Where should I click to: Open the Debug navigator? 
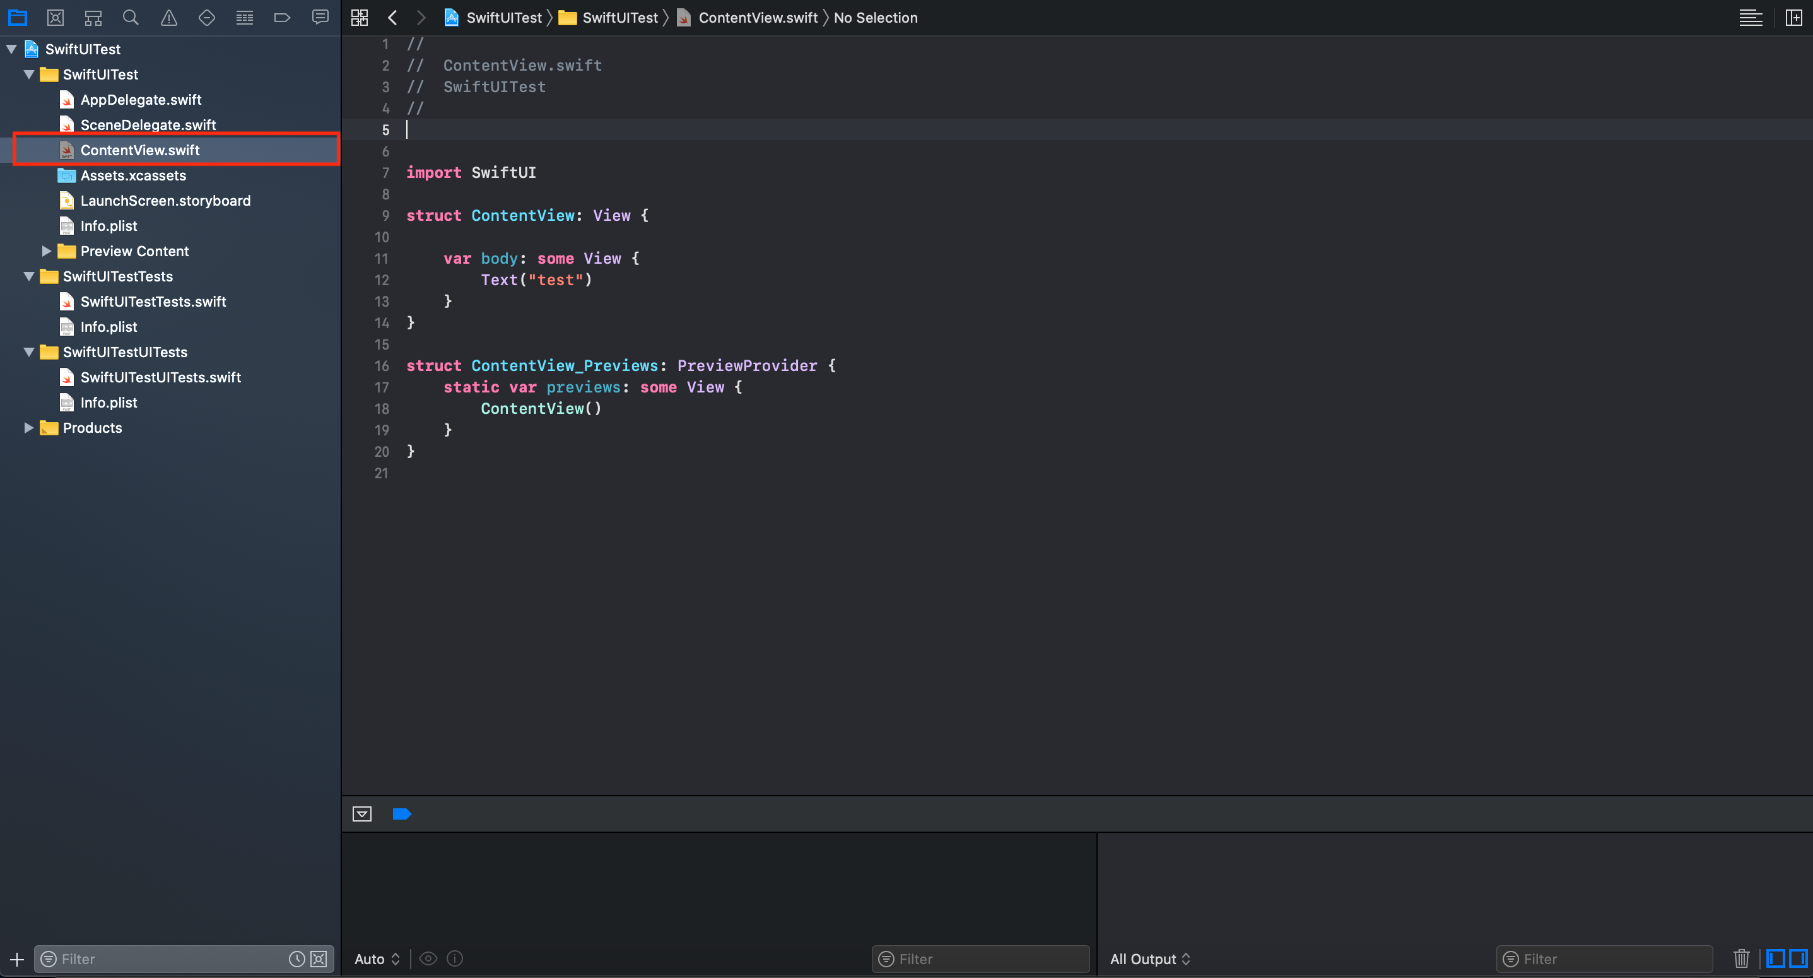[245, 18]
